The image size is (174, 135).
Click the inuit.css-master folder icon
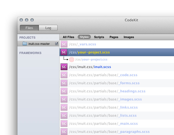click(x=25, y=44)
